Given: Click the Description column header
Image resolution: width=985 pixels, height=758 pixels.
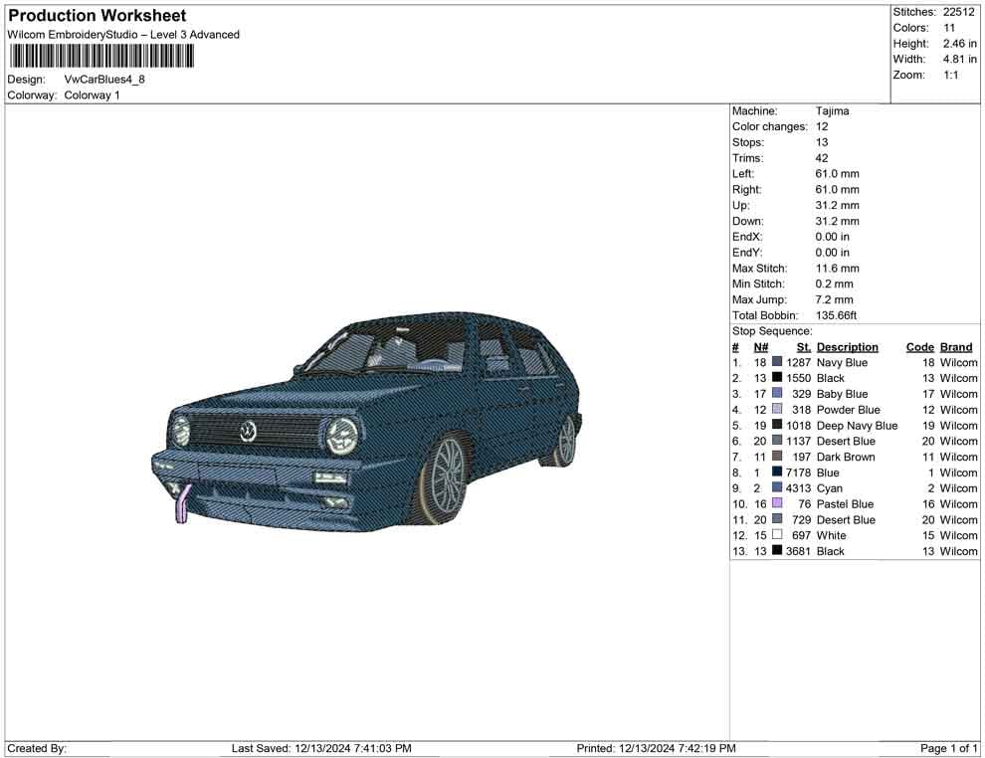Looking at the screenshot, I should click(848, 347).
